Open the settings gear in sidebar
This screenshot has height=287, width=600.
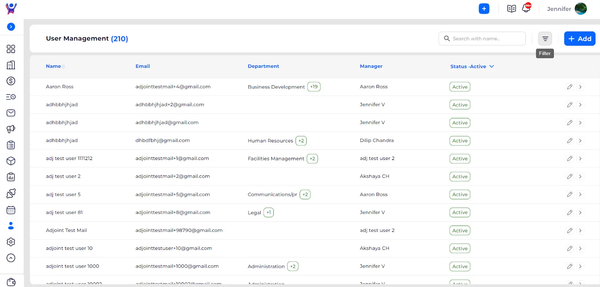11,242
